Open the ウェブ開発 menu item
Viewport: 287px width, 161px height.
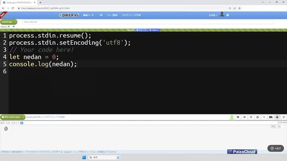(x=112, y=15)
